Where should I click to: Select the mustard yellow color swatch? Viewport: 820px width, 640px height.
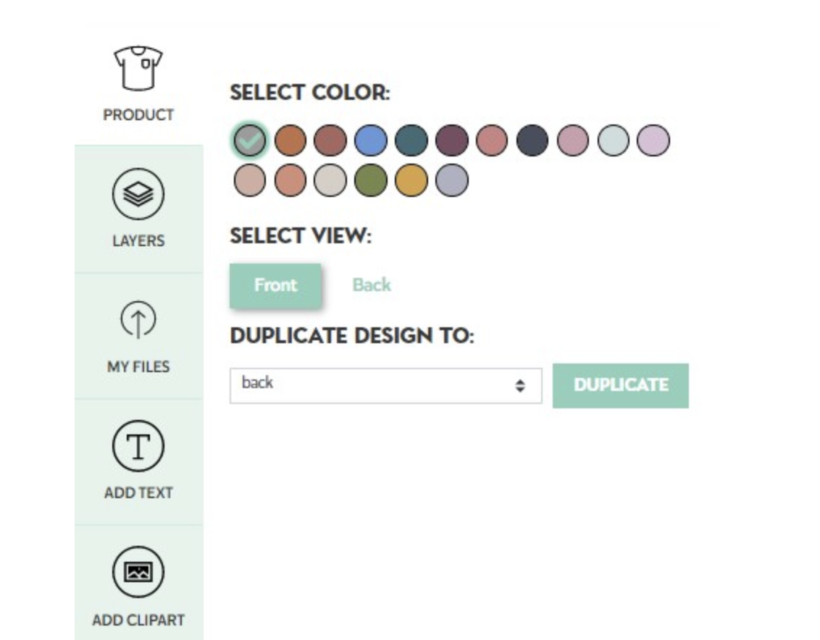pyautogui.click(x=411, y=180)
